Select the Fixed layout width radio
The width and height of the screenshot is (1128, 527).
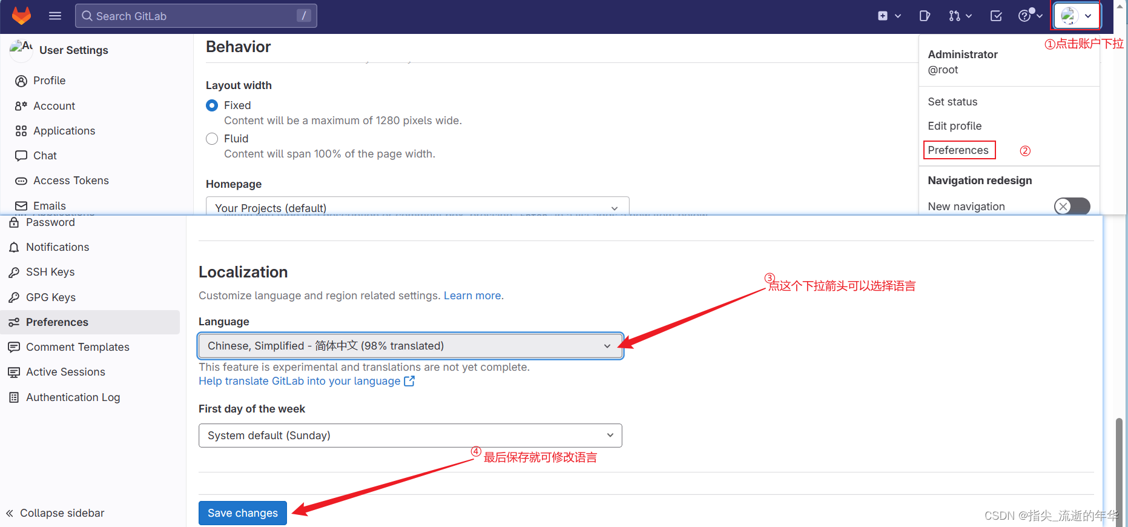click(x=212, y=105)
